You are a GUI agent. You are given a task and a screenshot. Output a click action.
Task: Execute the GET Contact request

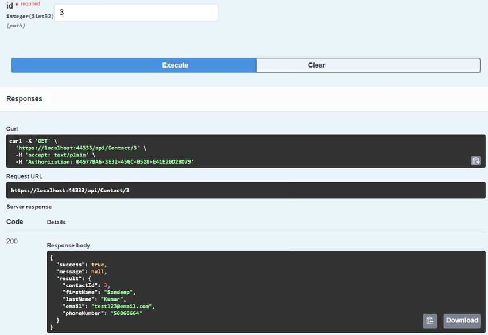coord(175,65)
